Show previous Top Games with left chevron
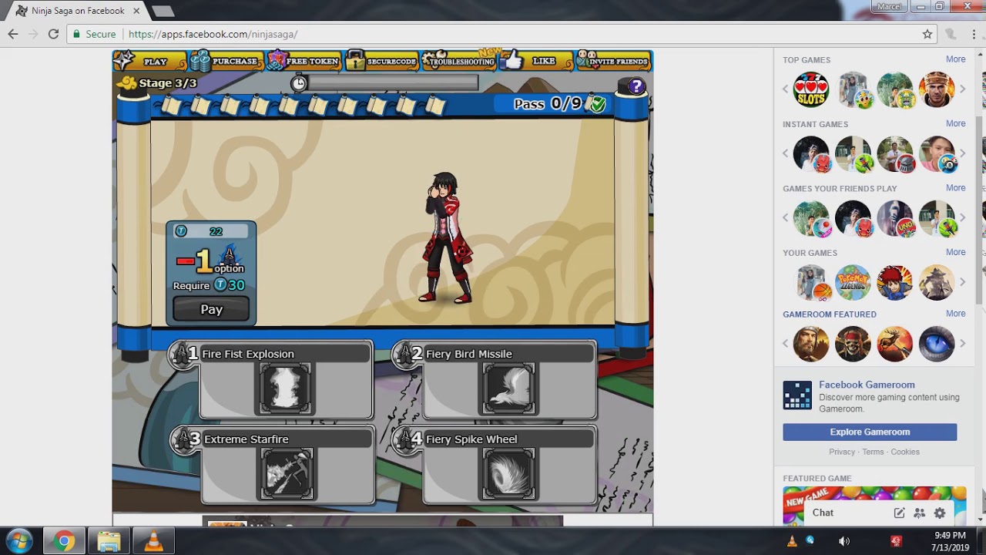This screenshot has width=986, height=555. (786, 89)
